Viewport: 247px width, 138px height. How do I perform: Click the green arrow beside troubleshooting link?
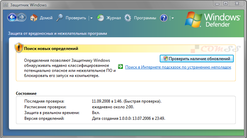click(x=120, y=66)
